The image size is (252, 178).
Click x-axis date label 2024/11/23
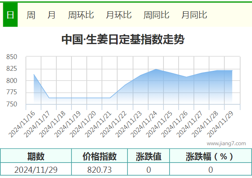pos(129,124)
